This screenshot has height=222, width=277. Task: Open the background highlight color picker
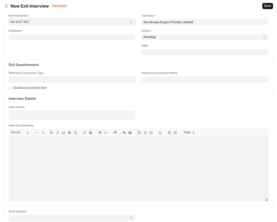click(x=90, y=133)
